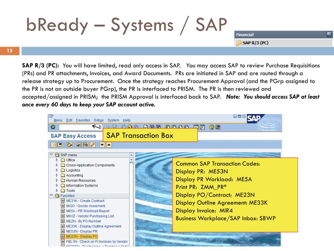Click the Find Next binoculars icon
Viewport: 334px width, 251px height.
(158, 127)
